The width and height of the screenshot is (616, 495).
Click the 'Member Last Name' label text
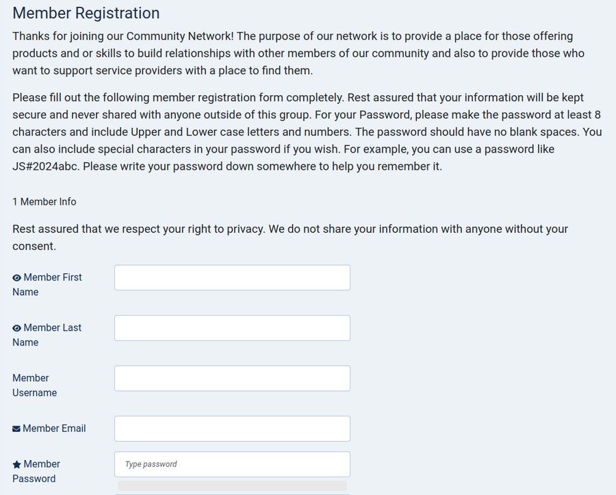(52, 328)
